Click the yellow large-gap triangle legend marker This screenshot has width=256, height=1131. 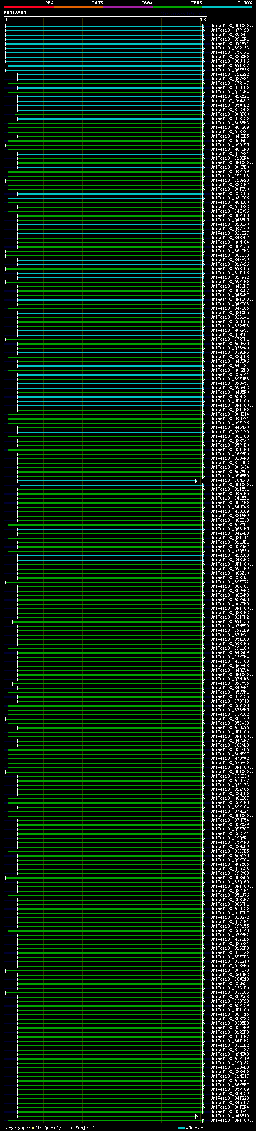32,1128
